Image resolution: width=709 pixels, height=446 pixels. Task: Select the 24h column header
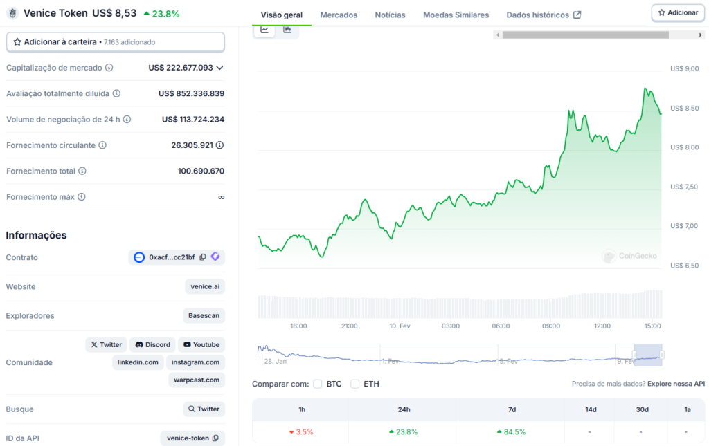coord(404,409)
